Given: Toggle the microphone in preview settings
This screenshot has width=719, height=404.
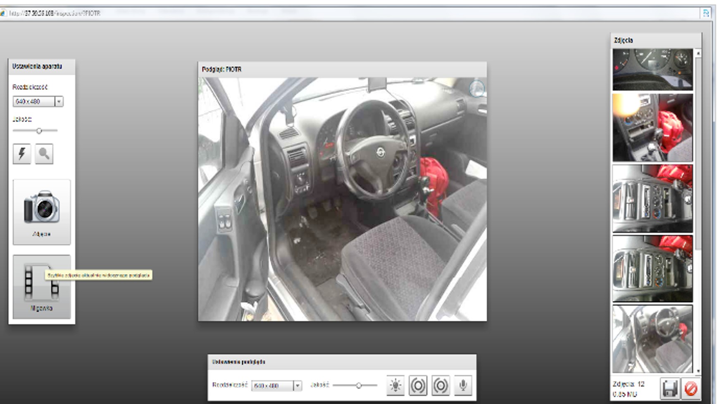Looking at the screenshot, I should tap(463, 385).
